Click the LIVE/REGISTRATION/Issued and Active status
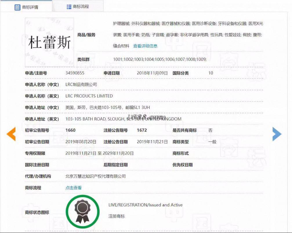The image size is (292, 233). pyautogui.click(x=146, y=205)
